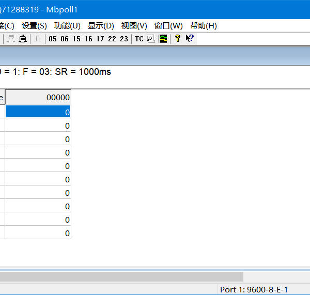This screenshot has height=295, width=310.
Task: Open the 窗口(W) menu
Action: point(168,25)
